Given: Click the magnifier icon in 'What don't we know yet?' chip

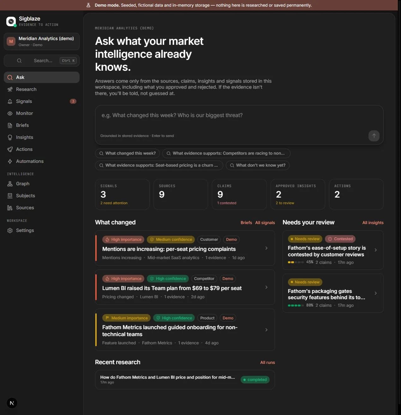Looking at the screenshot, I should coord(232,165).
